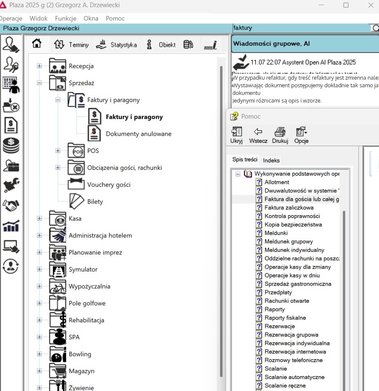Viewport: 379px width, 391px height.
Task: Select Dokumenty anulowane tree item
Action: pos(139,134)
